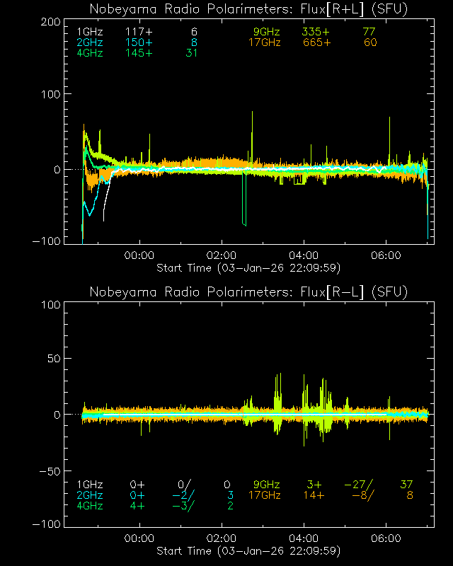Select the 1GHz legend label in top plot
Image resolution: width=453 pixels, height=566 pixels.
point(90,33)
